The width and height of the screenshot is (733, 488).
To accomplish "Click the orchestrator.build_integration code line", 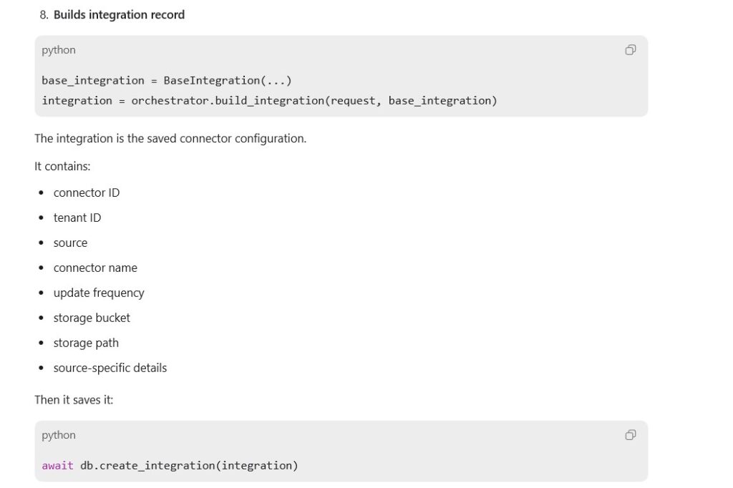I will [x=269, y=100].
